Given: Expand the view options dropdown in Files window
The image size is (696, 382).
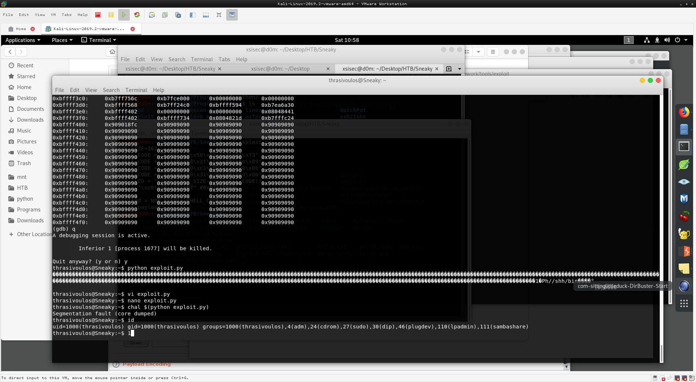Looking at the screenshot, I should click(478, 52).
